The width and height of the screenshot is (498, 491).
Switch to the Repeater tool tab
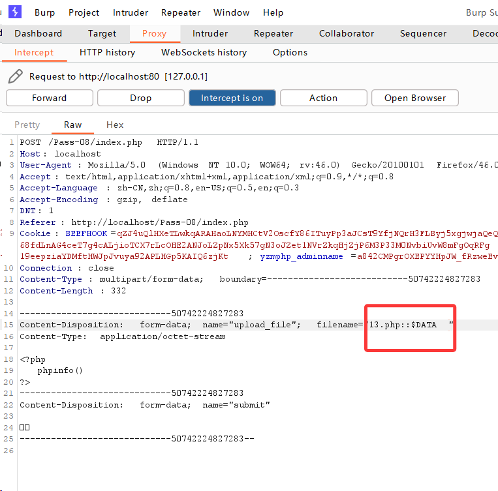(273, 33)
